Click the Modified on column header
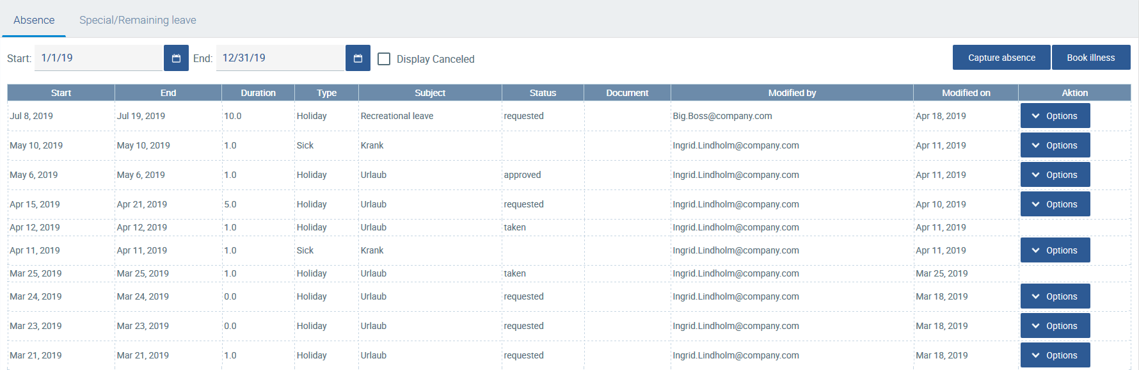 966,93
